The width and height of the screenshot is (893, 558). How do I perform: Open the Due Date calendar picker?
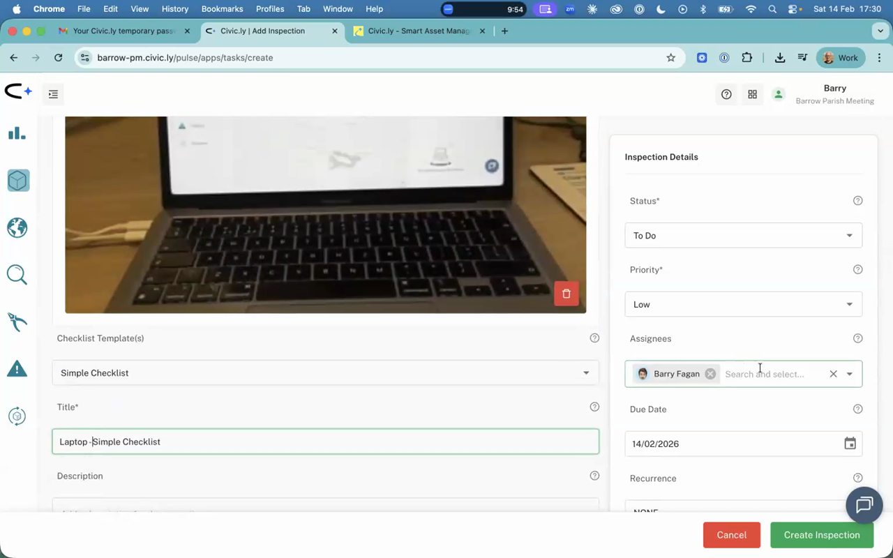pyautogui.click(x=850, y=443)
